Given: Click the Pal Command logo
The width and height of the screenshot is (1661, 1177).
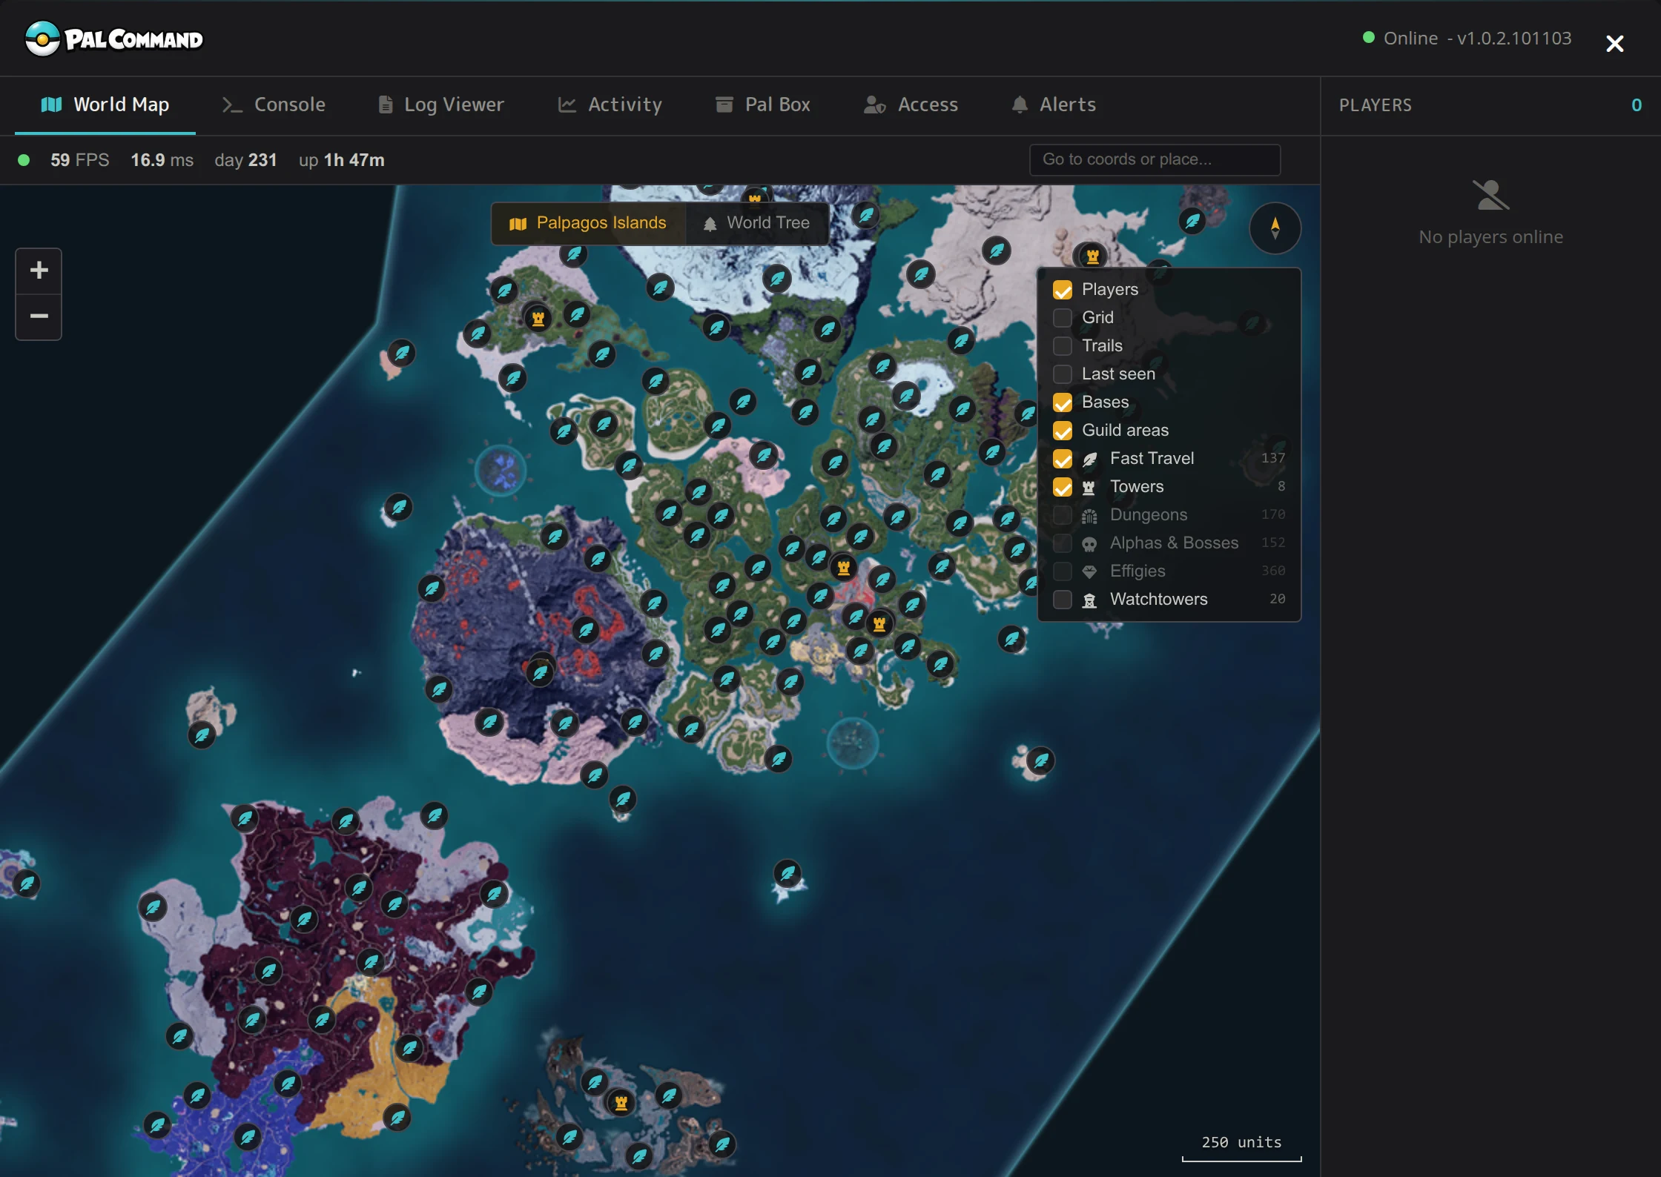Looking at the screenshot, I should tap(113, 39).
